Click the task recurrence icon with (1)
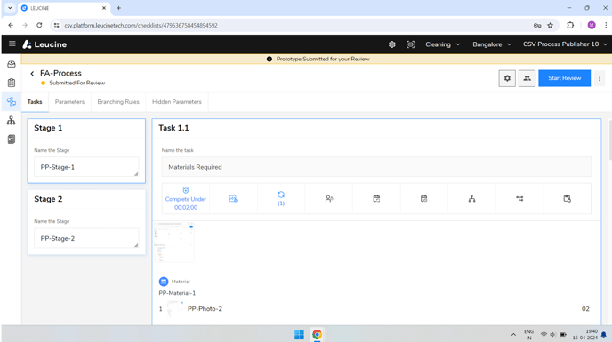 coord(281,198)
